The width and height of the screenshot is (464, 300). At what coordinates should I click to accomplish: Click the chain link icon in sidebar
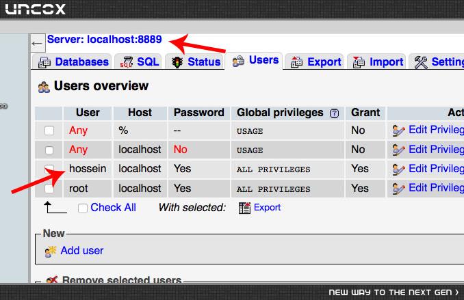point(3,106)
